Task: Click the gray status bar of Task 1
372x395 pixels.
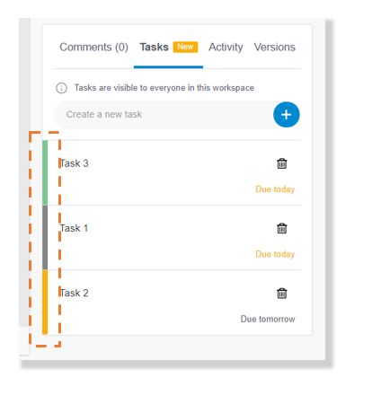Action: (45, 237)
